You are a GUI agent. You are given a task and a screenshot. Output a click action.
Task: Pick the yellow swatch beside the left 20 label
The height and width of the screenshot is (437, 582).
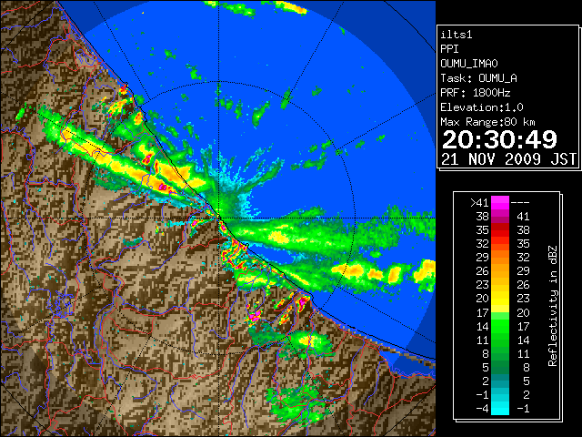500,299
